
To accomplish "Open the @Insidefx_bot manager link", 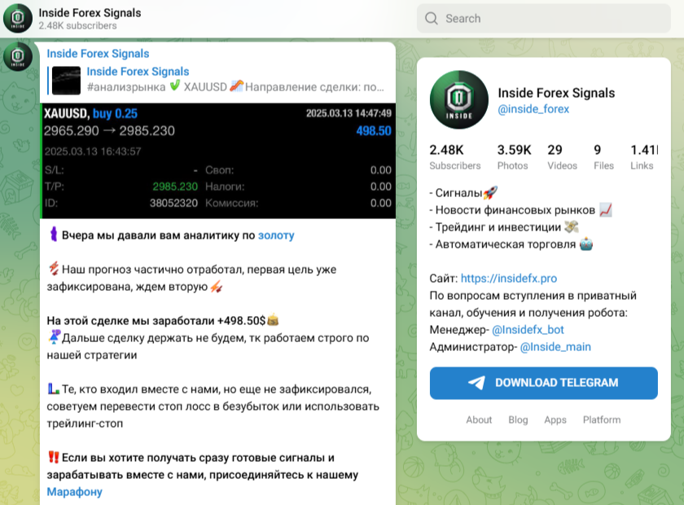I will (528, 330).
